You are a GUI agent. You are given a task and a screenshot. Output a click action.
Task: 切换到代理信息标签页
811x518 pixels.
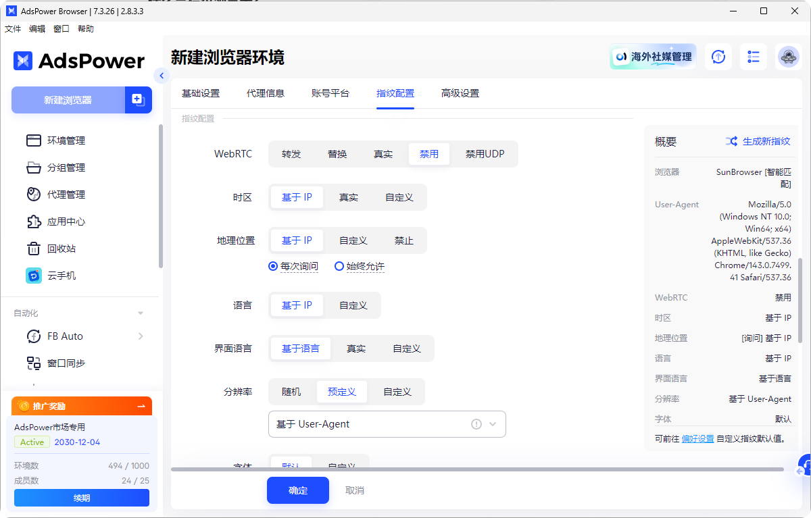point(266,93)
